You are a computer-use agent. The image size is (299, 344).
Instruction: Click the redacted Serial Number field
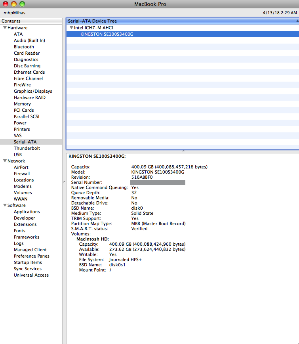click(157, 182)
